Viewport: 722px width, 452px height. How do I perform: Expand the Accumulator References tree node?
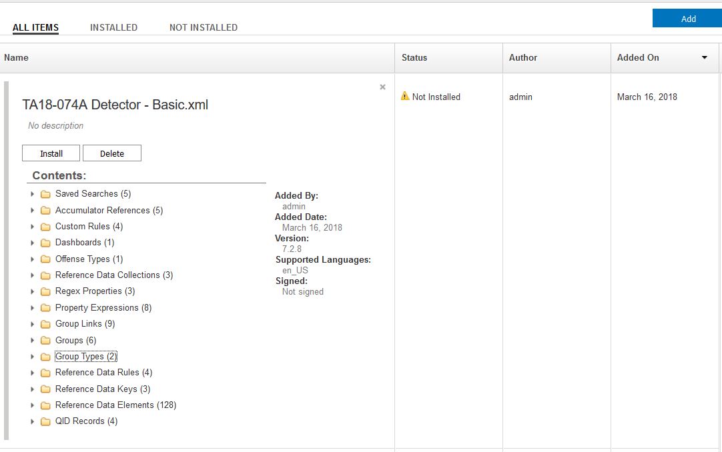click(32, 211)
